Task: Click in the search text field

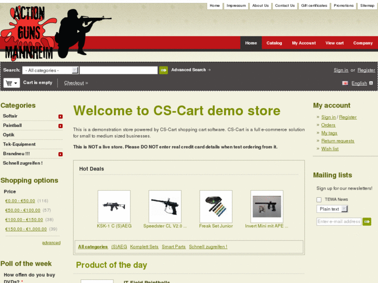Action: coord(119,70)
